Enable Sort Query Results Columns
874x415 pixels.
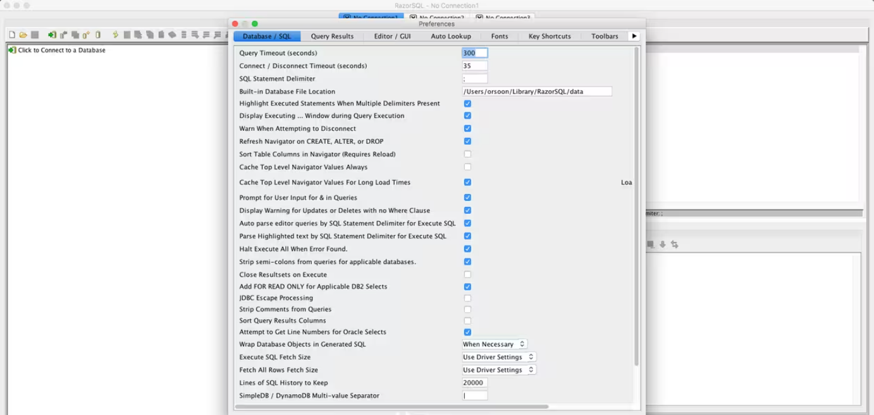coord(467,321)
